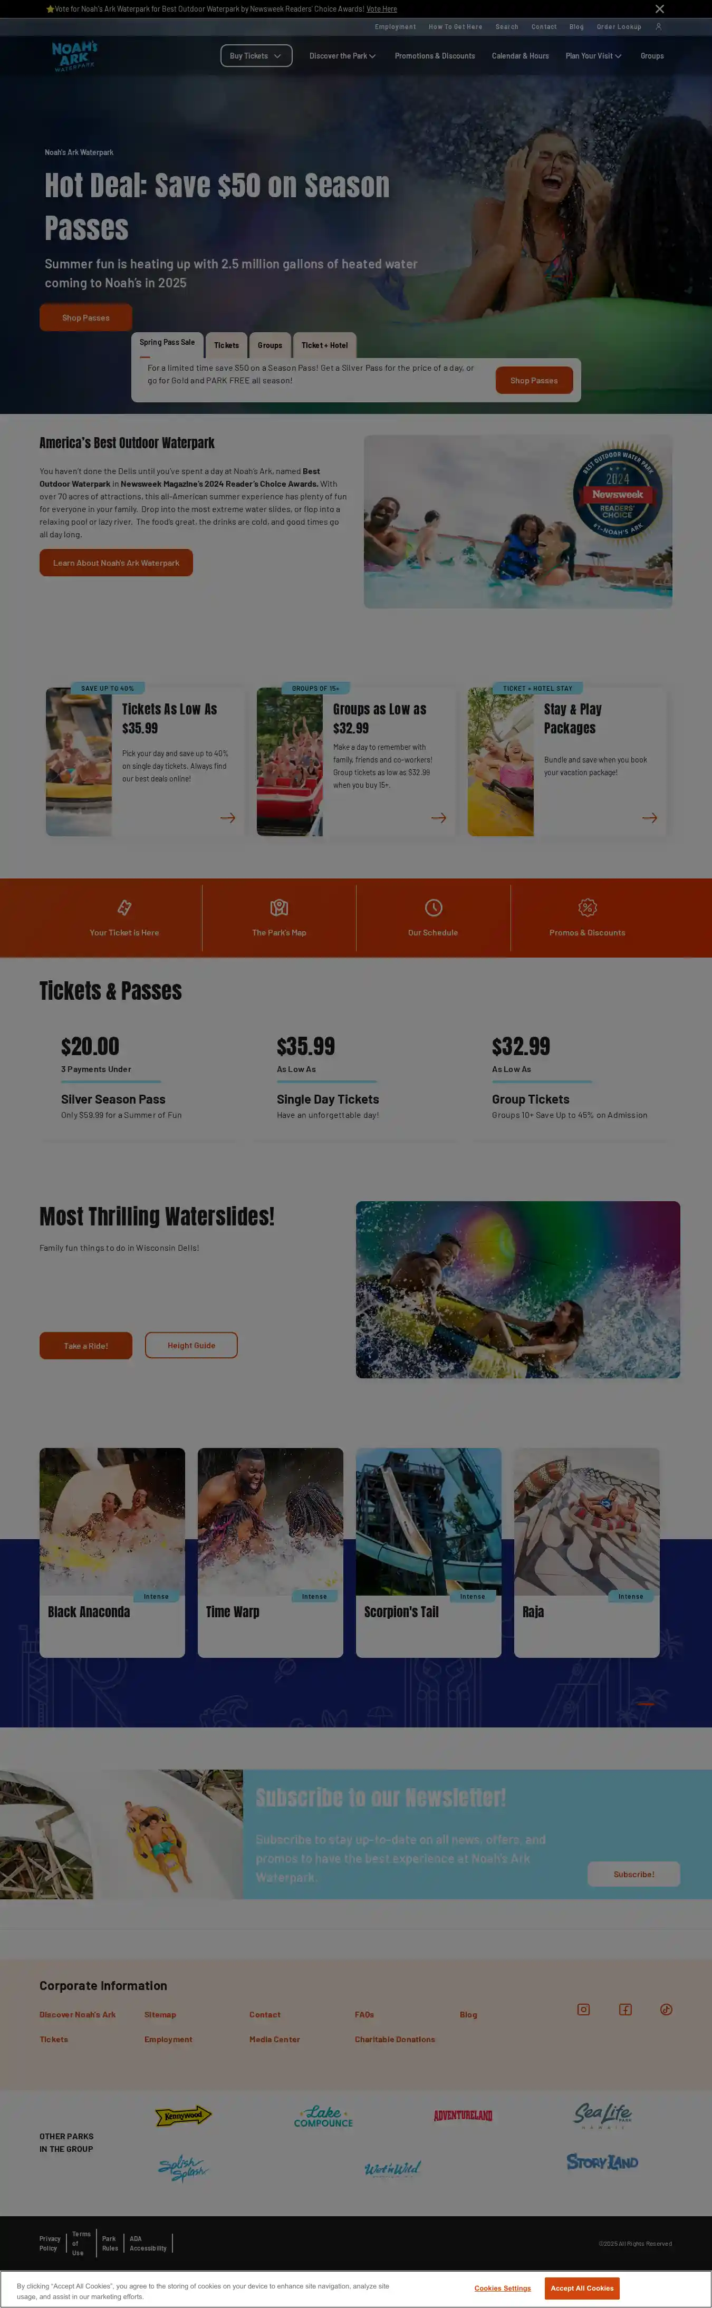This screenshot has width=712, height=2308.
Task: Dismiss the top announcement banner
Action: coord(660,9)
